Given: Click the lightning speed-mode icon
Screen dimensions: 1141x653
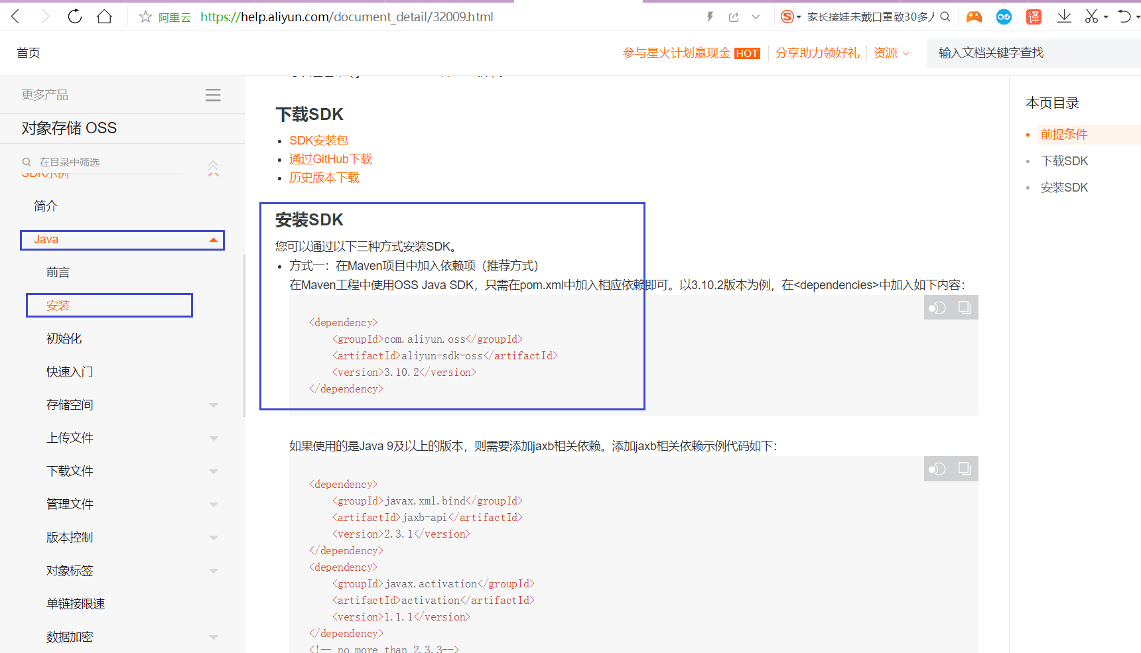Looking at the screenshot, I should [710, 17].
